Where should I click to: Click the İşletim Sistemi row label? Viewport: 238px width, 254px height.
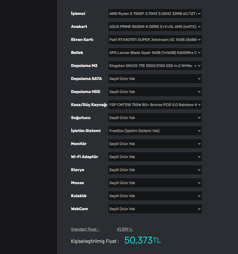(86, 130)
